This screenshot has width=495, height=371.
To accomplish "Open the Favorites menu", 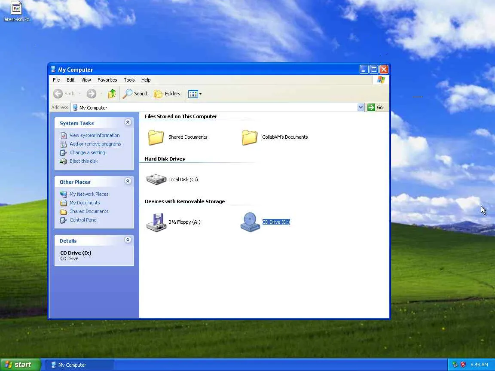I will pyautogui.click(x=107, y=80).
